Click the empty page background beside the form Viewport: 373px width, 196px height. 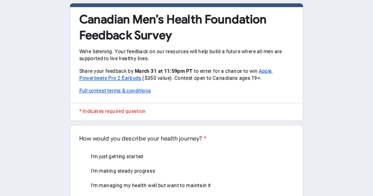click(x=34, y=100)
